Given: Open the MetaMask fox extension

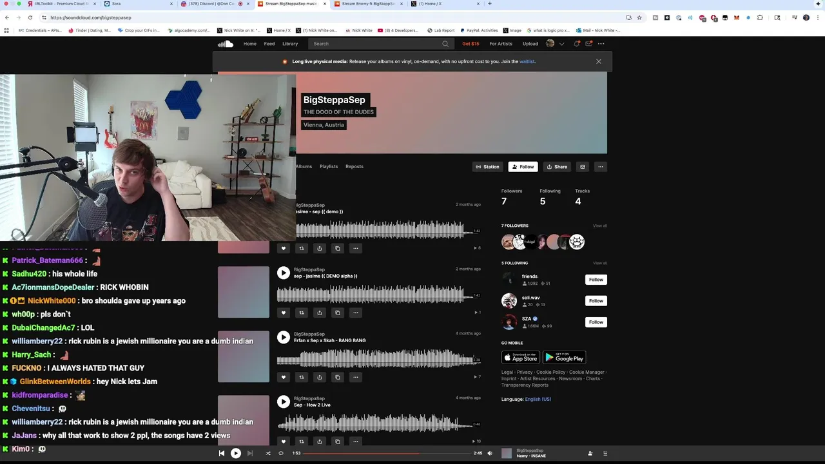Looking at the screenshot, I should pos(737,17).
